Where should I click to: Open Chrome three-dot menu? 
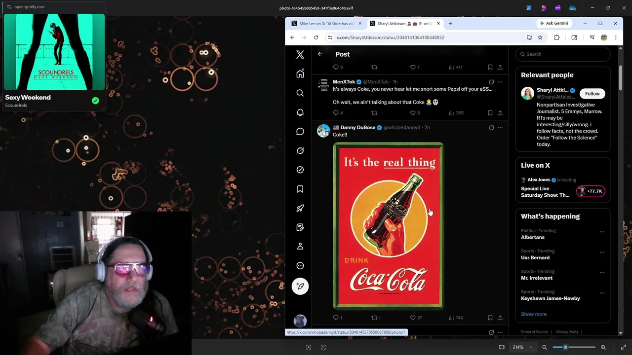pos(616,37)
